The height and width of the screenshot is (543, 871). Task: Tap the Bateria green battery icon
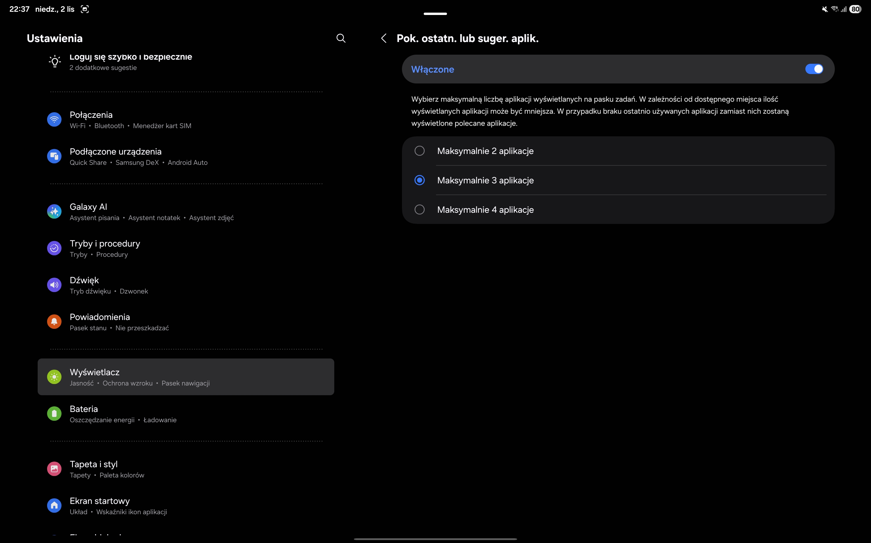click(x=54, y=414)
